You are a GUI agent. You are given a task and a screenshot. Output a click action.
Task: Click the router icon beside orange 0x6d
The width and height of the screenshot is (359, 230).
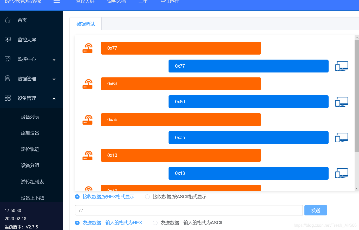[88, 84]
